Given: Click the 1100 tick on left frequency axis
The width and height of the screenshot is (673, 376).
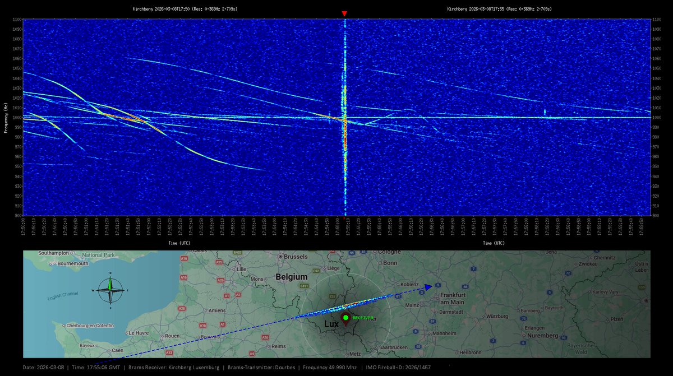Looking at the screenshot, I should click(17, 20).
